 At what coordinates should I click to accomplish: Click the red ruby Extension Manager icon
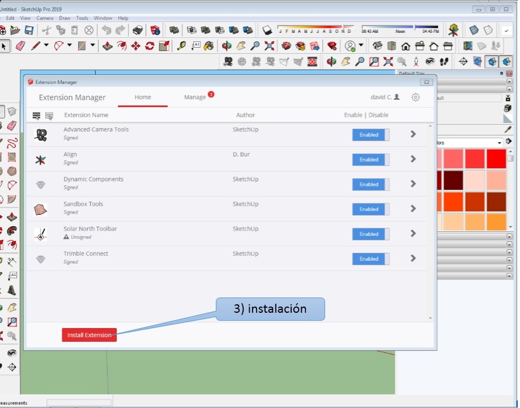(x=331, y=46)
